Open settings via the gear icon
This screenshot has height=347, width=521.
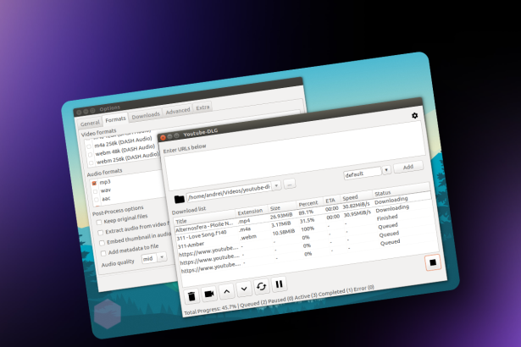click(414, 116)
